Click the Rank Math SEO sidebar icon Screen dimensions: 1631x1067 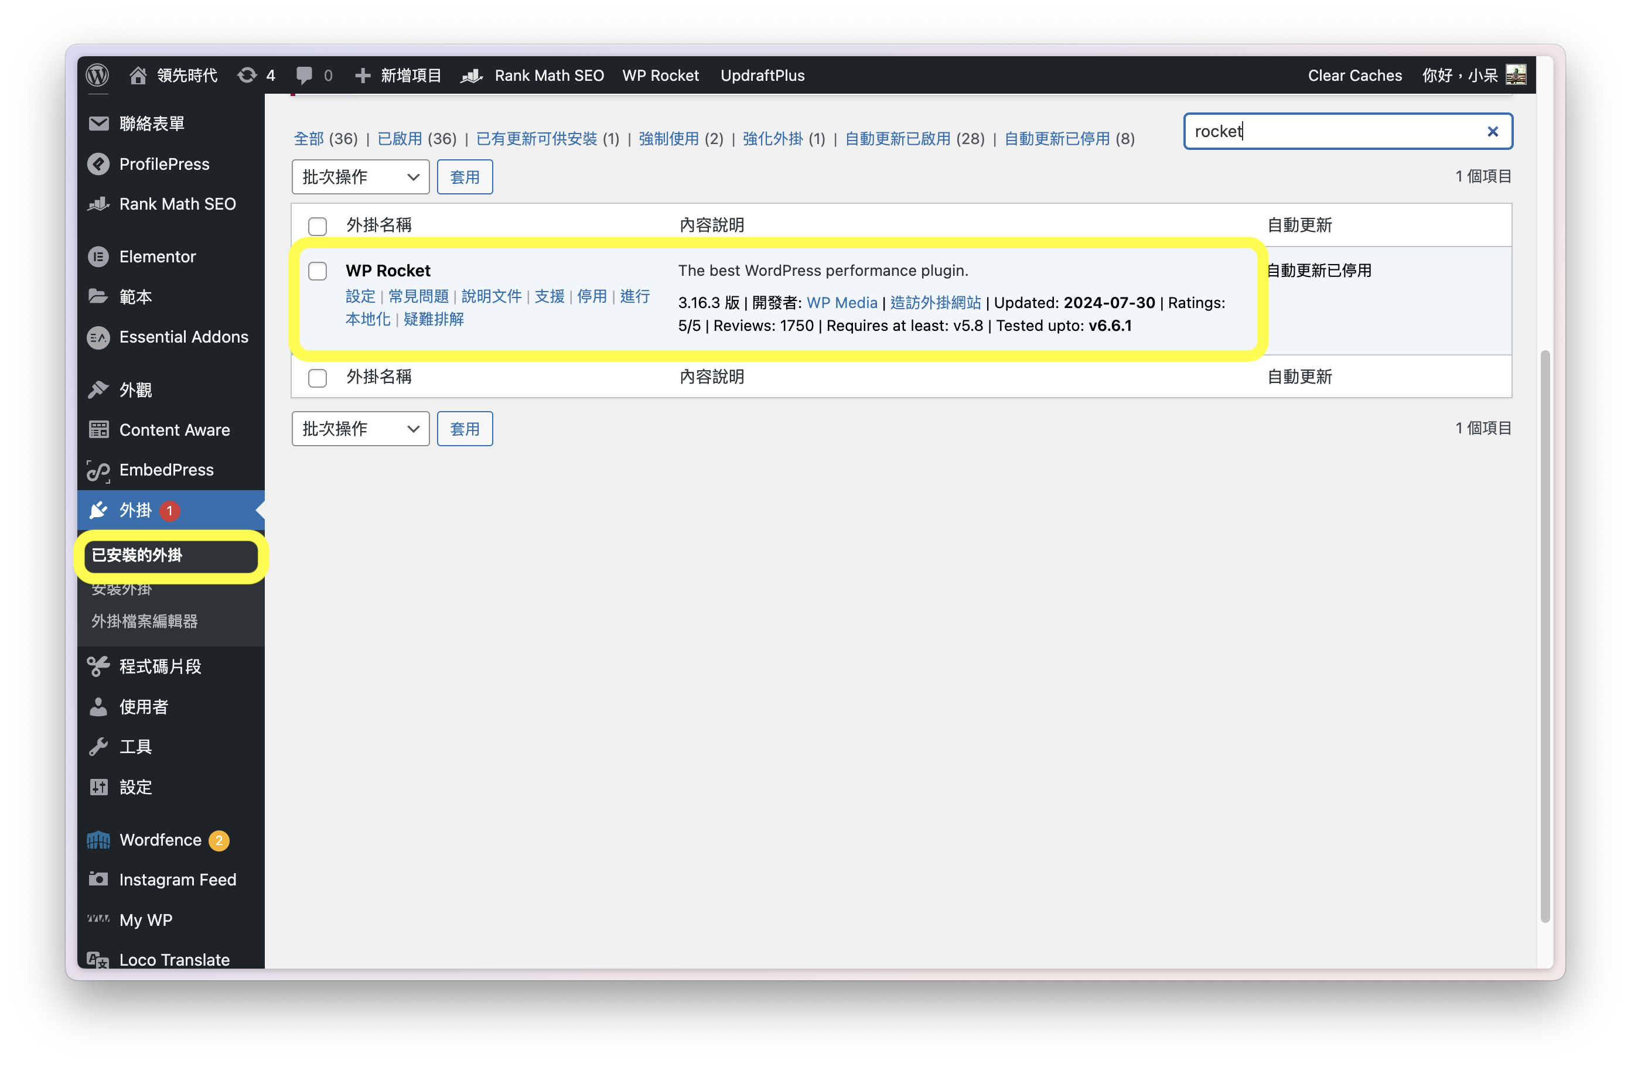[x=98, y=203]
